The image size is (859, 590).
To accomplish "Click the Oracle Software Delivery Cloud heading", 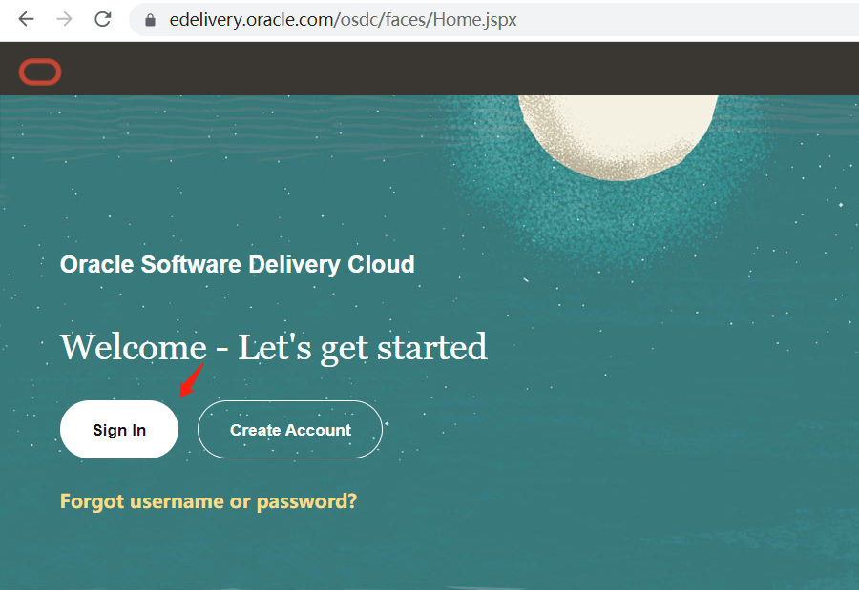I will click(x=238, y=264).
